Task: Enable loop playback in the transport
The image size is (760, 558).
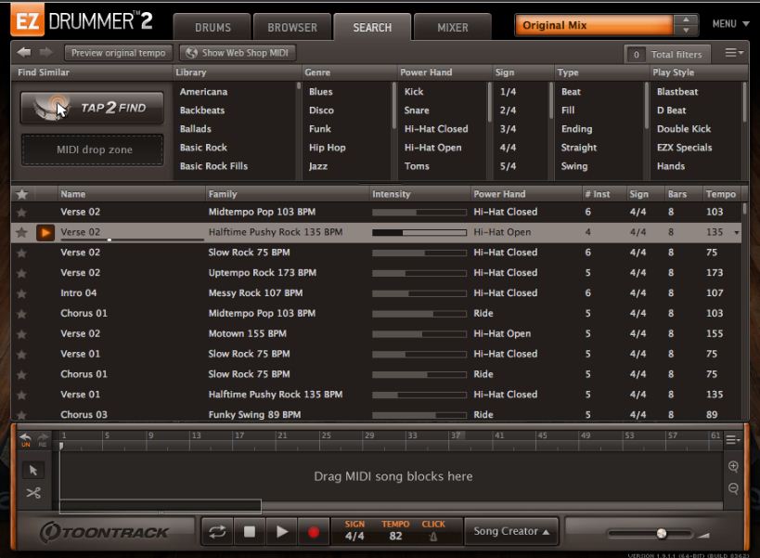Action: (x=217, y=531)
